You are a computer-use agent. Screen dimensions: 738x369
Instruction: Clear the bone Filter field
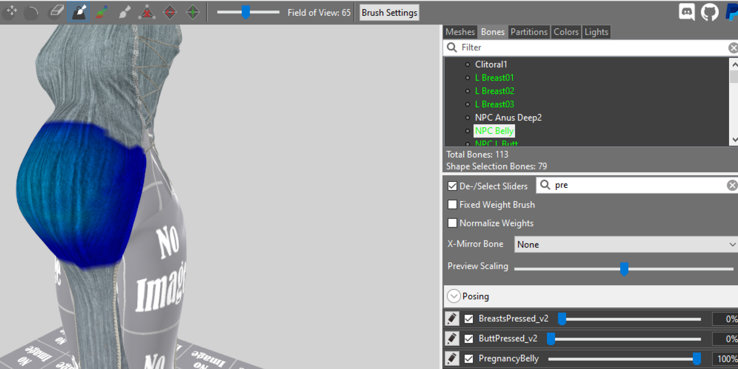(x=733, y=48)
